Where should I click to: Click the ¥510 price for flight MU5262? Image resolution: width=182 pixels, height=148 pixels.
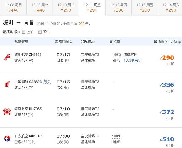[167, 139]
